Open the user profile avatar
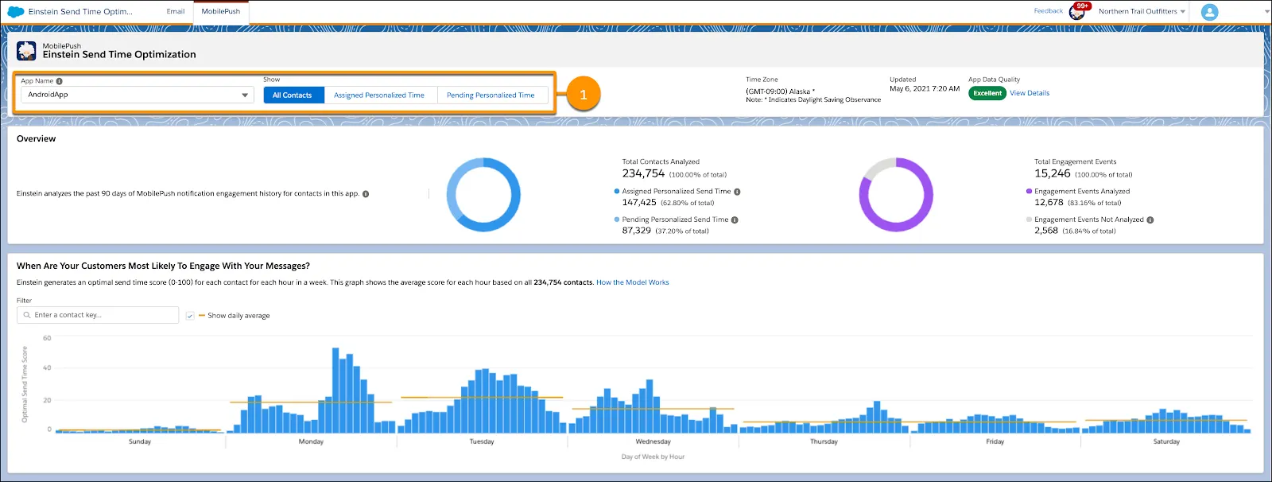The width and height of the screenshot is (1272, 482). coord(1209,12)
